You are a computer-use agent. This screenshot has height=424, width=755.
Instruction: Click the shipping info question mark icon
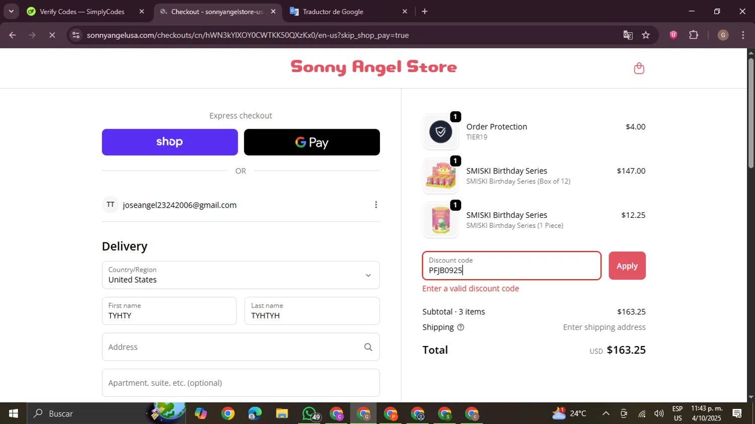point(461,327)
